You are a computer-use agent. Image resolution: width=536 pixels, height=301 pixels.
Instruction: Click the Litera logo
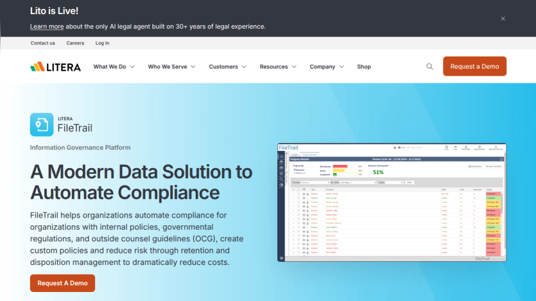coord(55,67)
